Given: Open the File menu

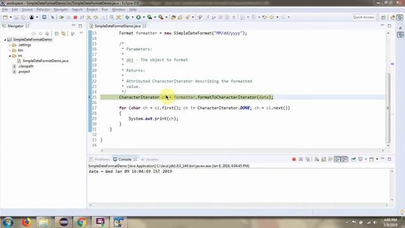Looking at the screenshot, I should pos(5,9).
